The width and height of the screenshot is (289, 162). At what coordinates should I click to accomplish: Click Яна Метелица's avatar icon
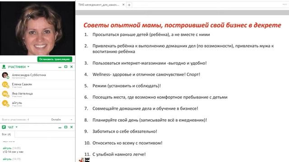coord(5,94)
